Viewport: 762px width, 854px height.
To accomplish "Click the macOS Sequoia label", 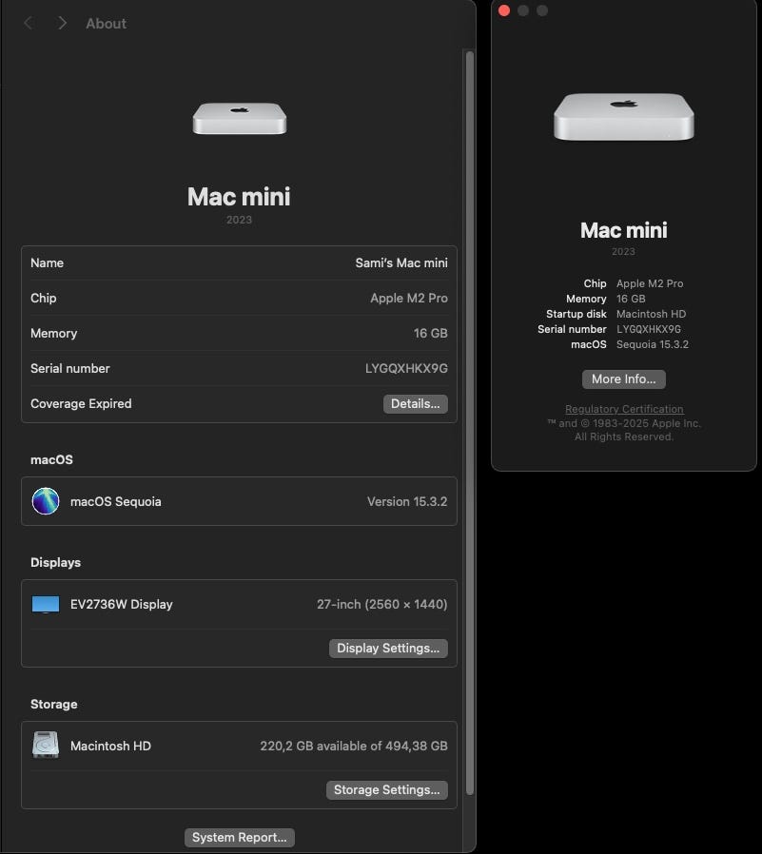I will (115, 501).
